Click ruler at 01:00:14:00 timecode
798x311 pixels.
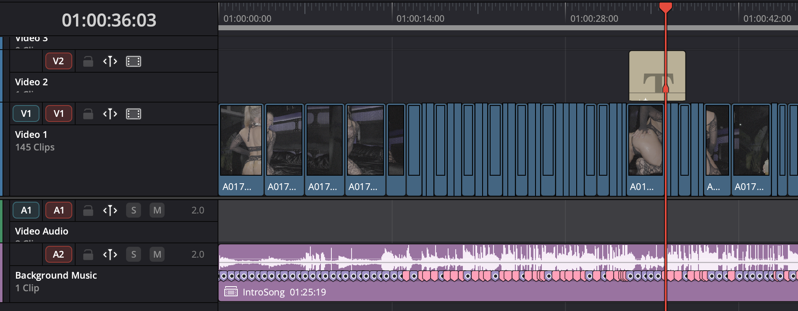(420, 18)
